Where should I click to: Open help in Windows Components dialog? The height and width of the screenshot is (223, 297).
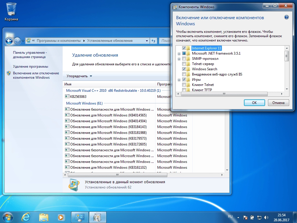[286, 17]
